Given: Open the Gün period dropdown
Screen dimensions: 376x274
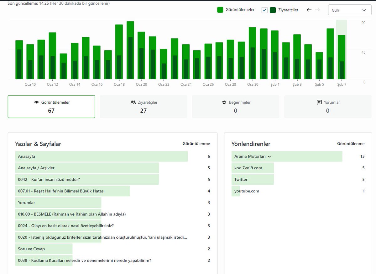Looking at the screenshot, I should coord(350,10).
